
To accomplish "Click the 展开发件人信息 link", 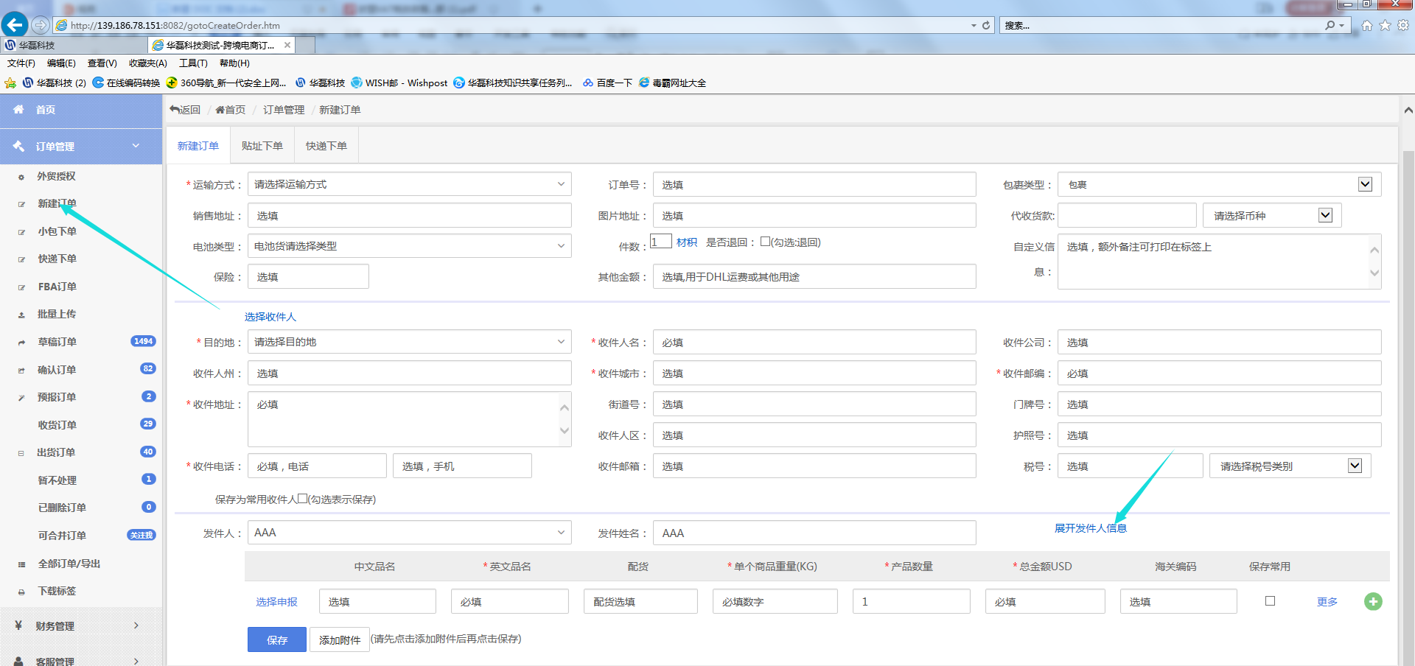I will (1090, 528).
